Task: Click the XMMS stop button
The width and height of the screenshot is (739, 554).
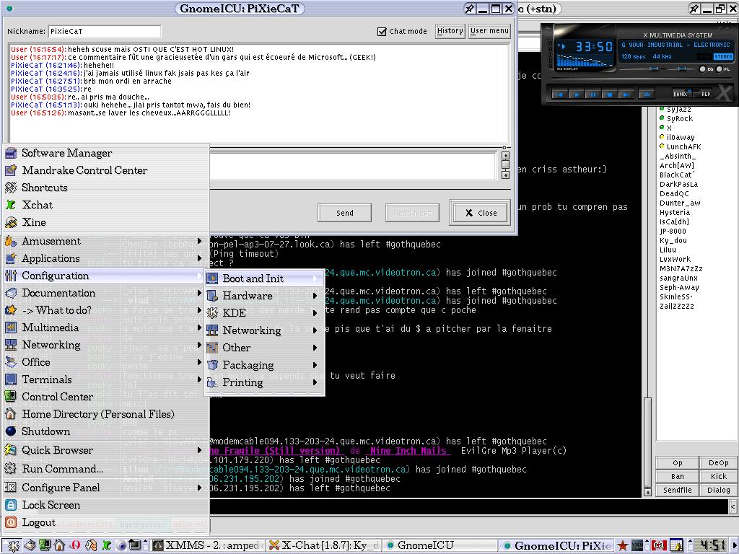Action: (x=609, y=94)
